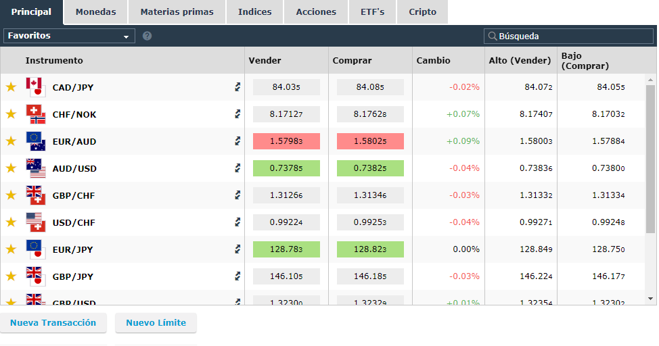Click the GBP/CHF flag icon
659x346 pixels.
[x=35, y=195]
